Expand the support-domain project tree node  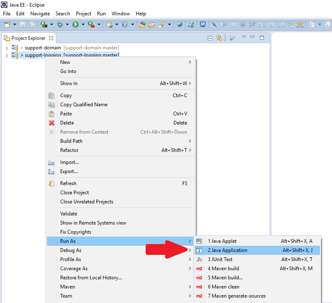[x=7, y=48]
